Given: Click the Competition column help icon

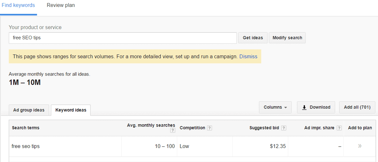Looking at the screenshot, I should [x=210, y=128].
